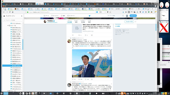Open headlines.yahoo.co.jp article card
The width and height of the screenshot is (170, 95).
[92, 28]
